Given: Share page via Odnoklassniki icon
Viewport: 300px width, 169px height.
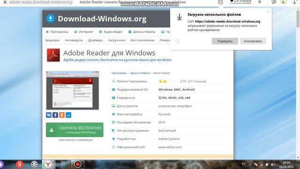Looking at the screenshot, I should [62, 115].
